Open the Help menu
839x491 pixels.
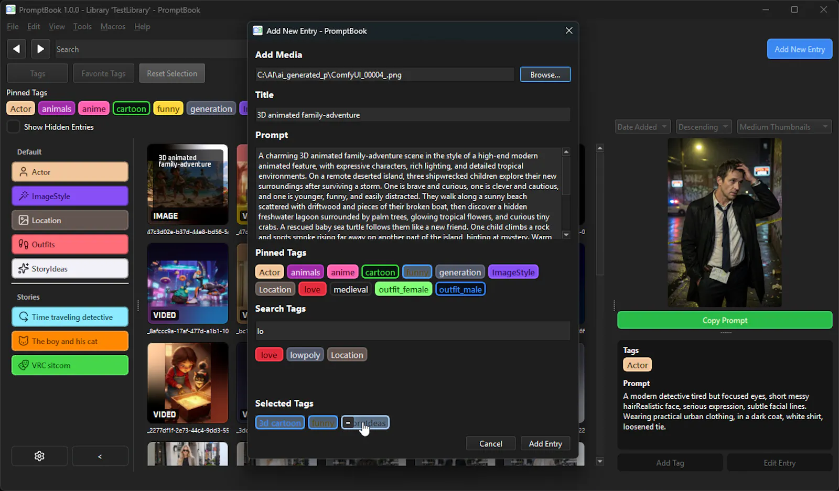coord(142,27)
